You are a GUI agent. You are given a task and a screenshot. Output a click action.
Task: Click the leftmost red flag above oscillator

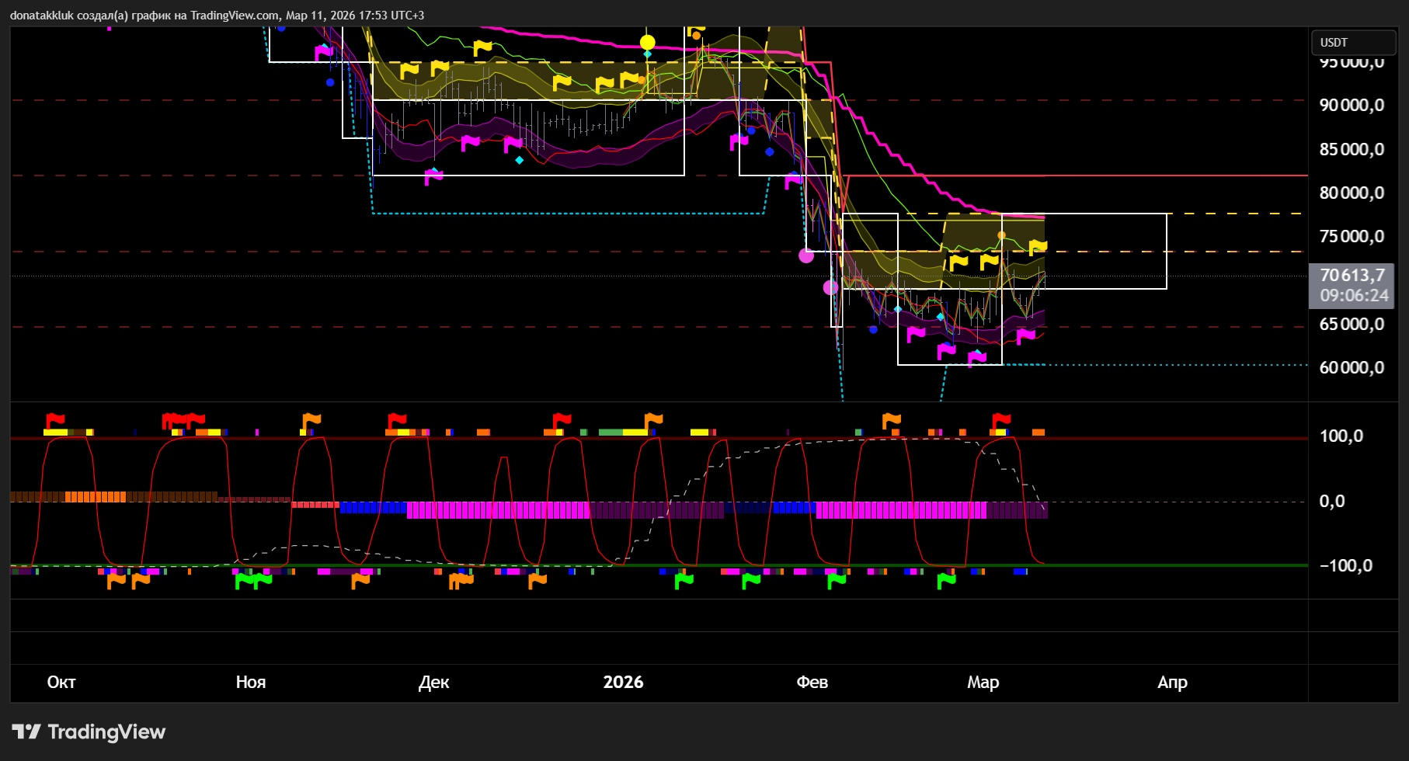click(55, 420)
